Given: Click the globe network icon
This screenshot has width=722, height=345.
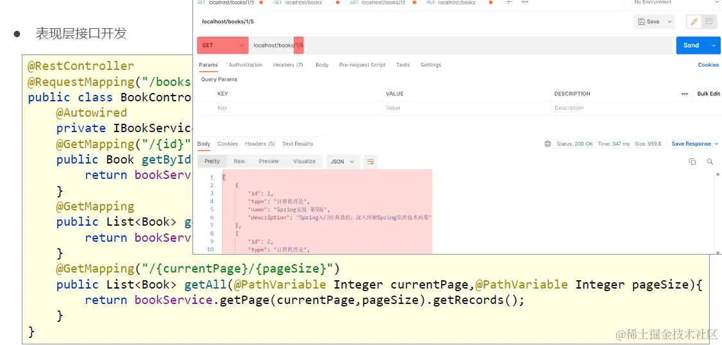Looking at the screenshot, I should 548,144.
